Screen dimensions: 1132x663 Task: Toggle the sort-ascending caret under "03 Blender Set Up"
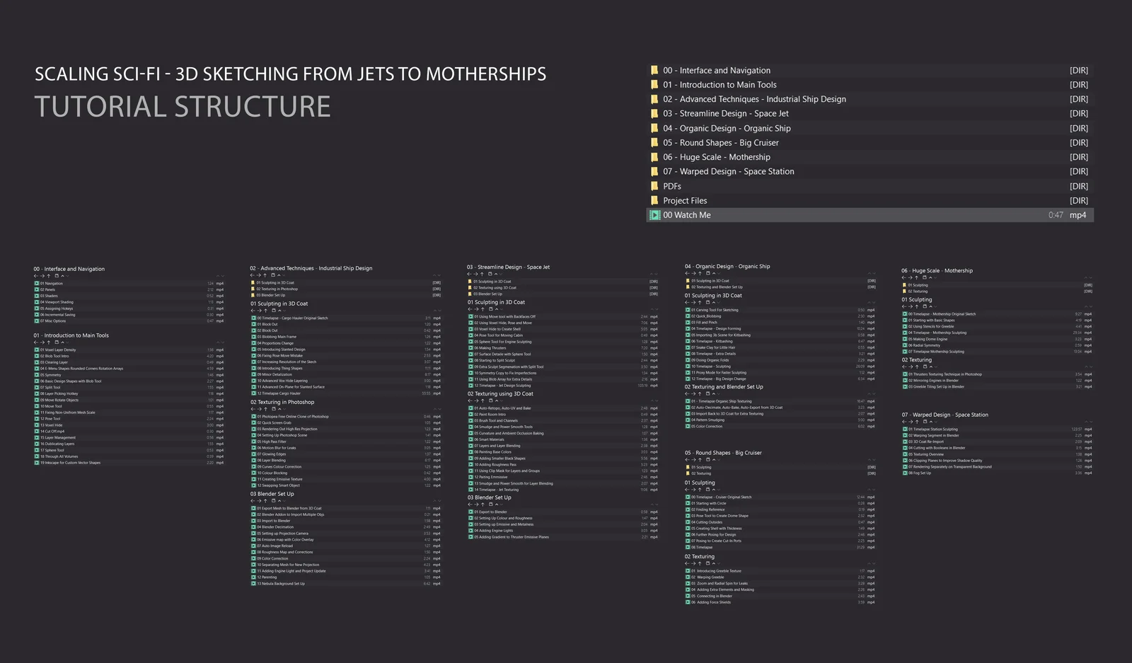[280, 500]
